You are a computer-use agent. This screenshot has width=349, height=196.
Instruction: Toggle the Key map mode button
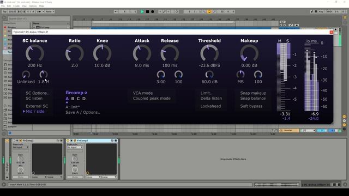pyautogui.click(x=321, y=11)
